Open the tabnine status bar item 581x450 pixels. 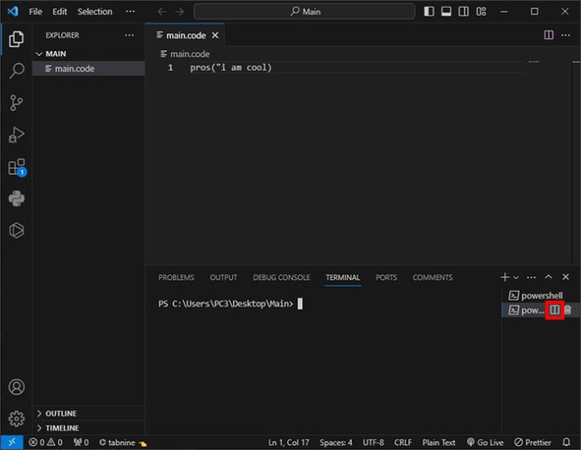pos(123,442)
